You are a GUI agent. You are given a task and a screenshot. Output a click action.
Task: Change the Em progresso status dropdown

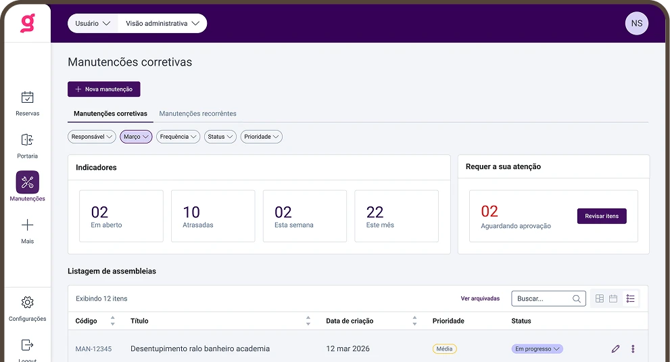(x=537, y=348)
